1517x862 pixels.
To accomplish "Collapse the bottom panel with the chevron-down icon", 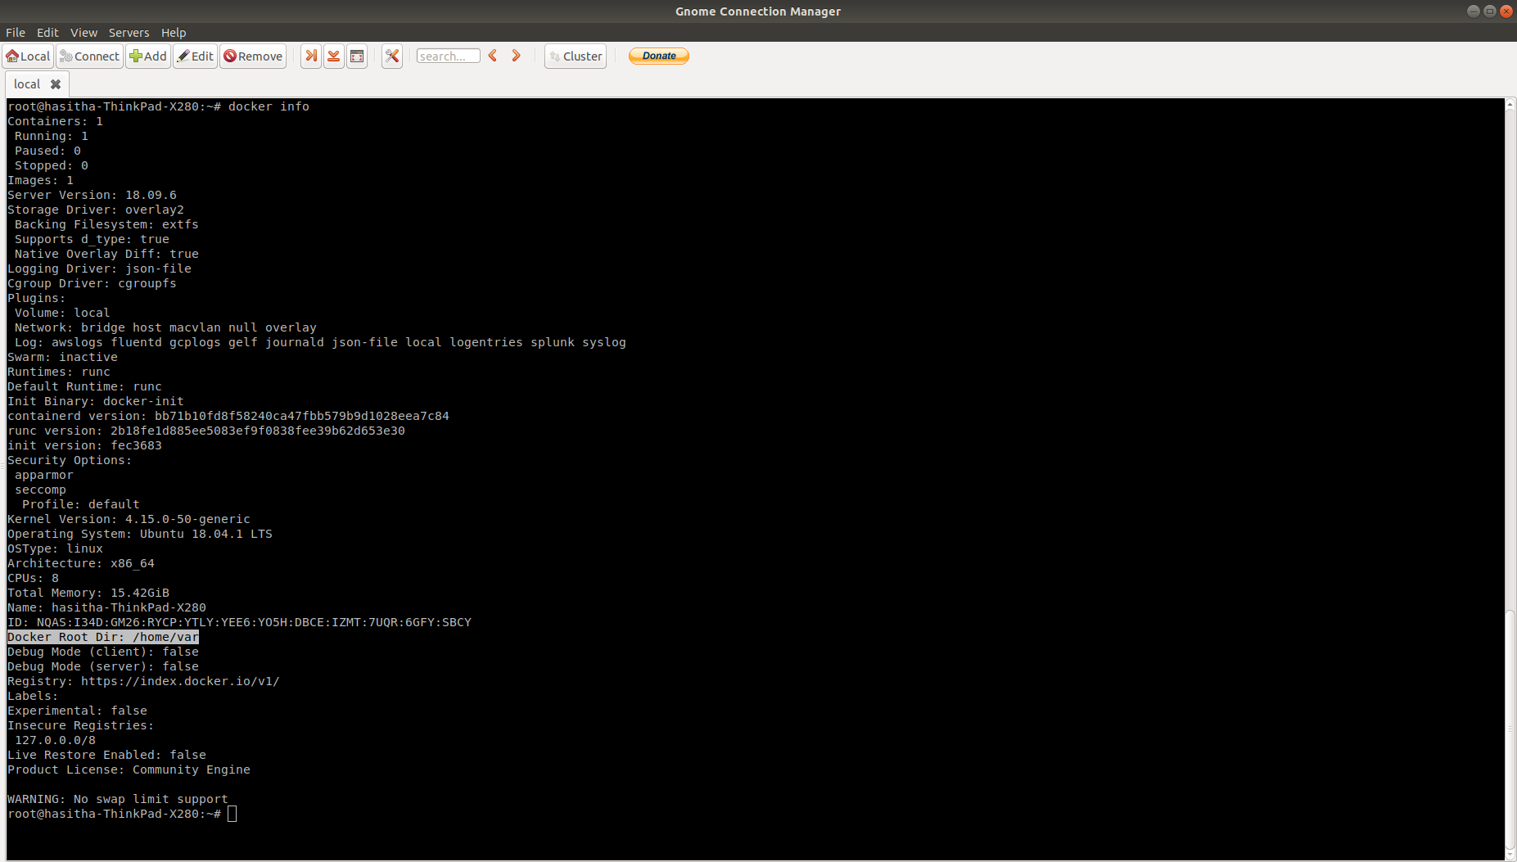I will click(x=334, y=56).
